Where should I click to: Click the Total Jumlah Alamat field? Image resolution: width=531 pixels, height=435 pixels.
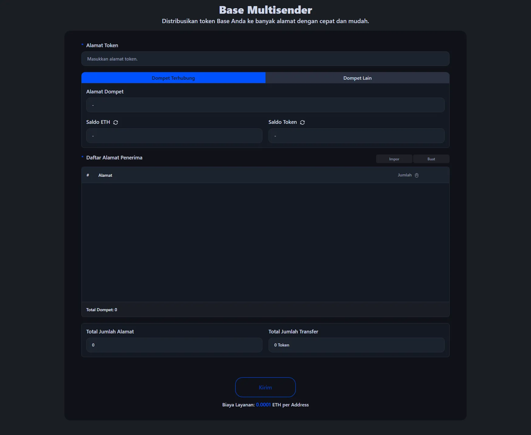[174, 345]
